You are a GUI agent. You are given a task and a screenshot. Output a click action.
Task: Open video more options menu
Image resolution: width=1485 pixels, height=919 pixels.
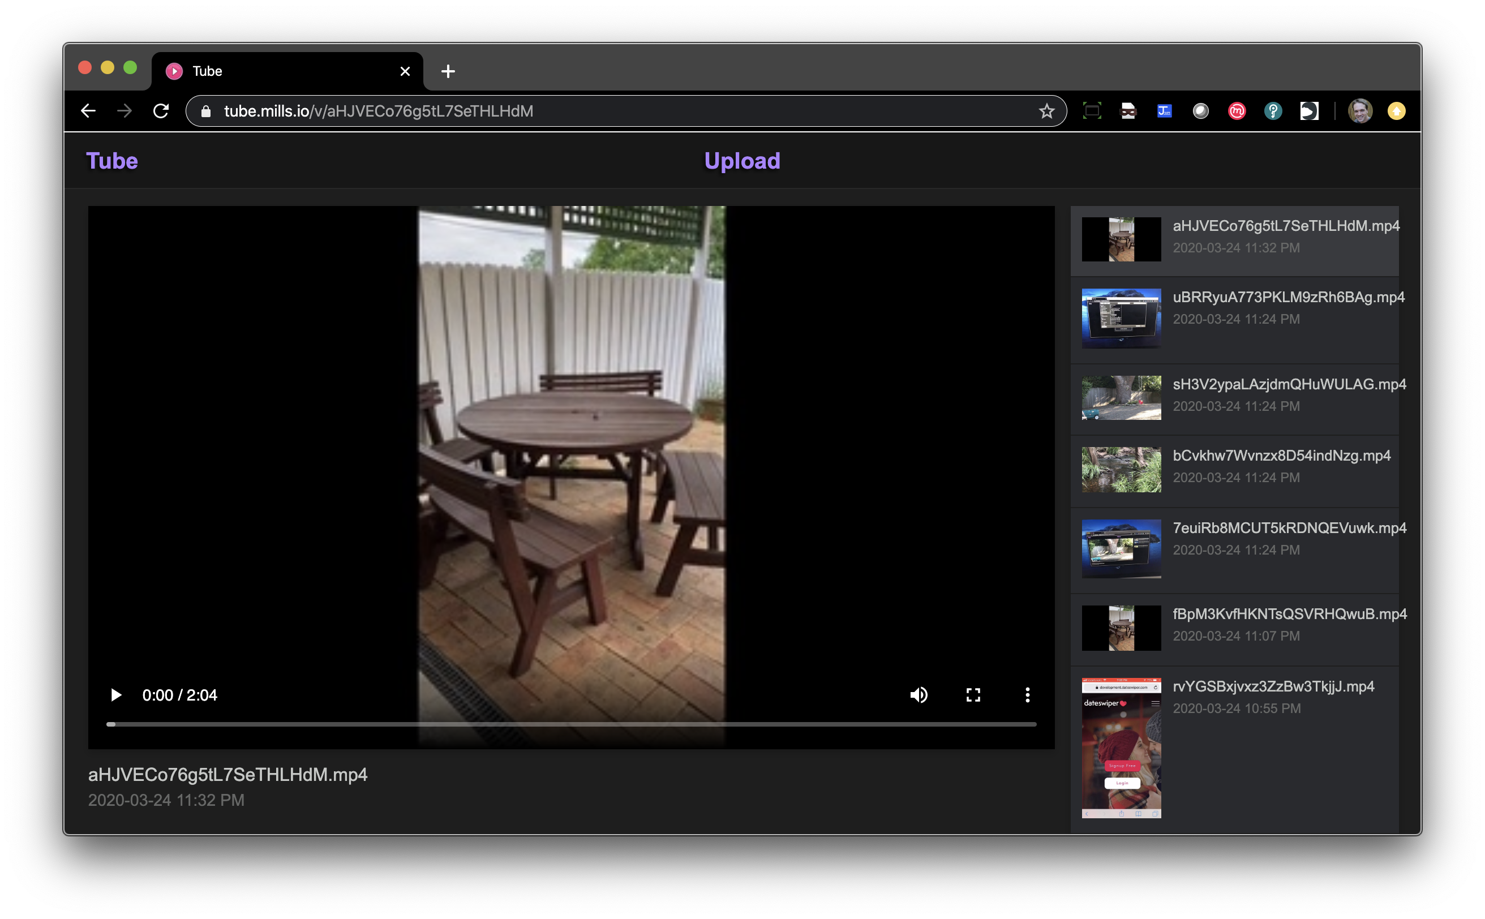tap(1027, 695)
